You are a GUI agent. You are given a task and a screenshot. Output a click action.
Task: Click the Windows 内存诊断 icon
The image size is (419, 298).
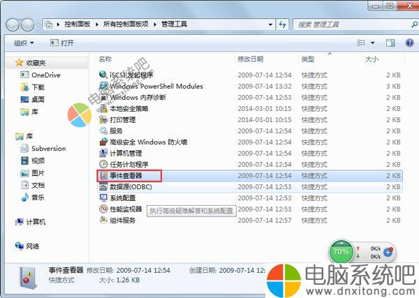(103, 97)
